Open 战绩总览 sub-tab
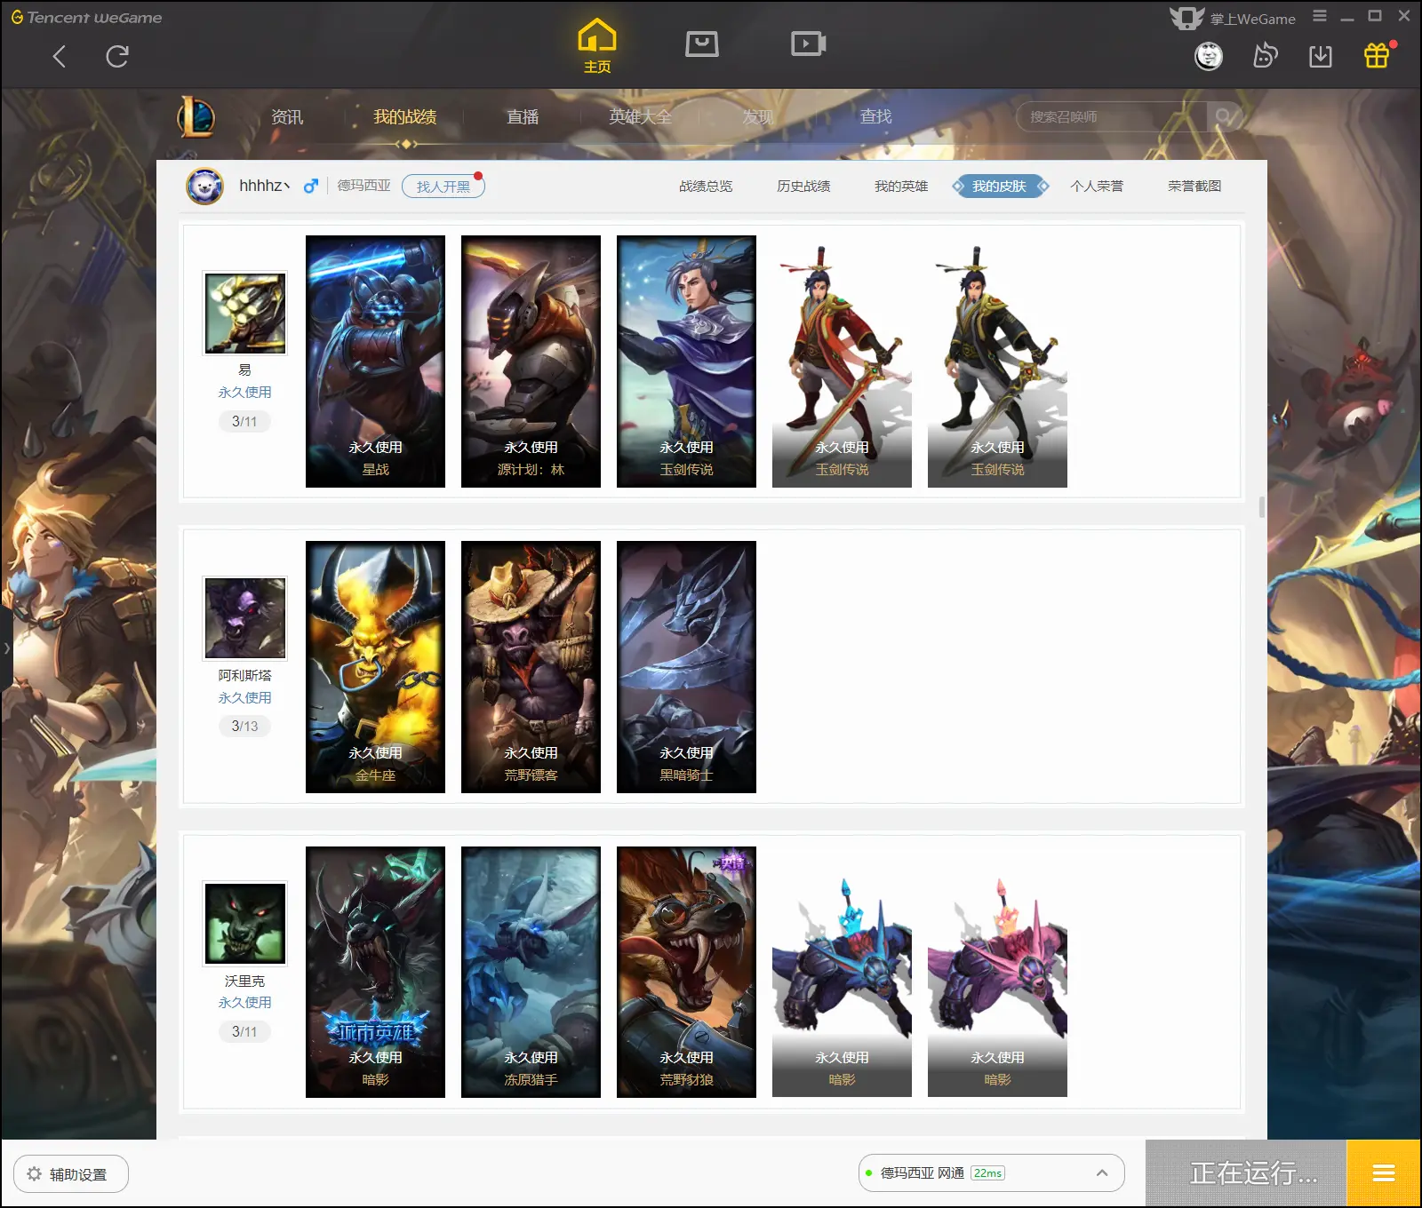 coord(706,187)
